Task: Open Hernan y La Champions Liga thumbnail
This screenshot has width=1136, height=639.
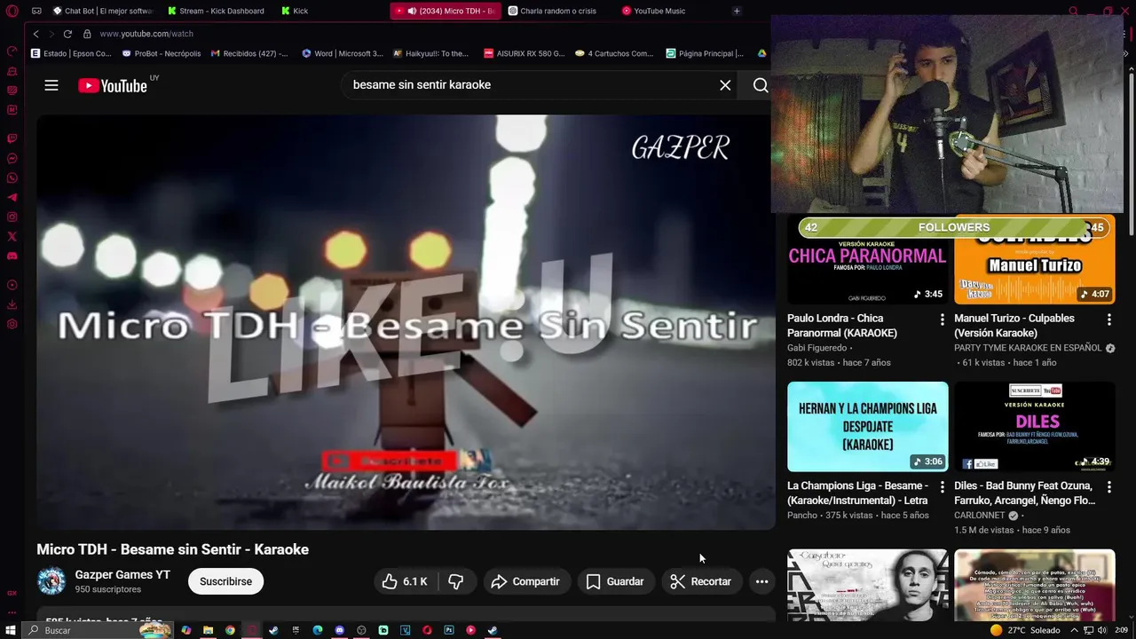Action: pyautogui.click(x=867, y=427)
